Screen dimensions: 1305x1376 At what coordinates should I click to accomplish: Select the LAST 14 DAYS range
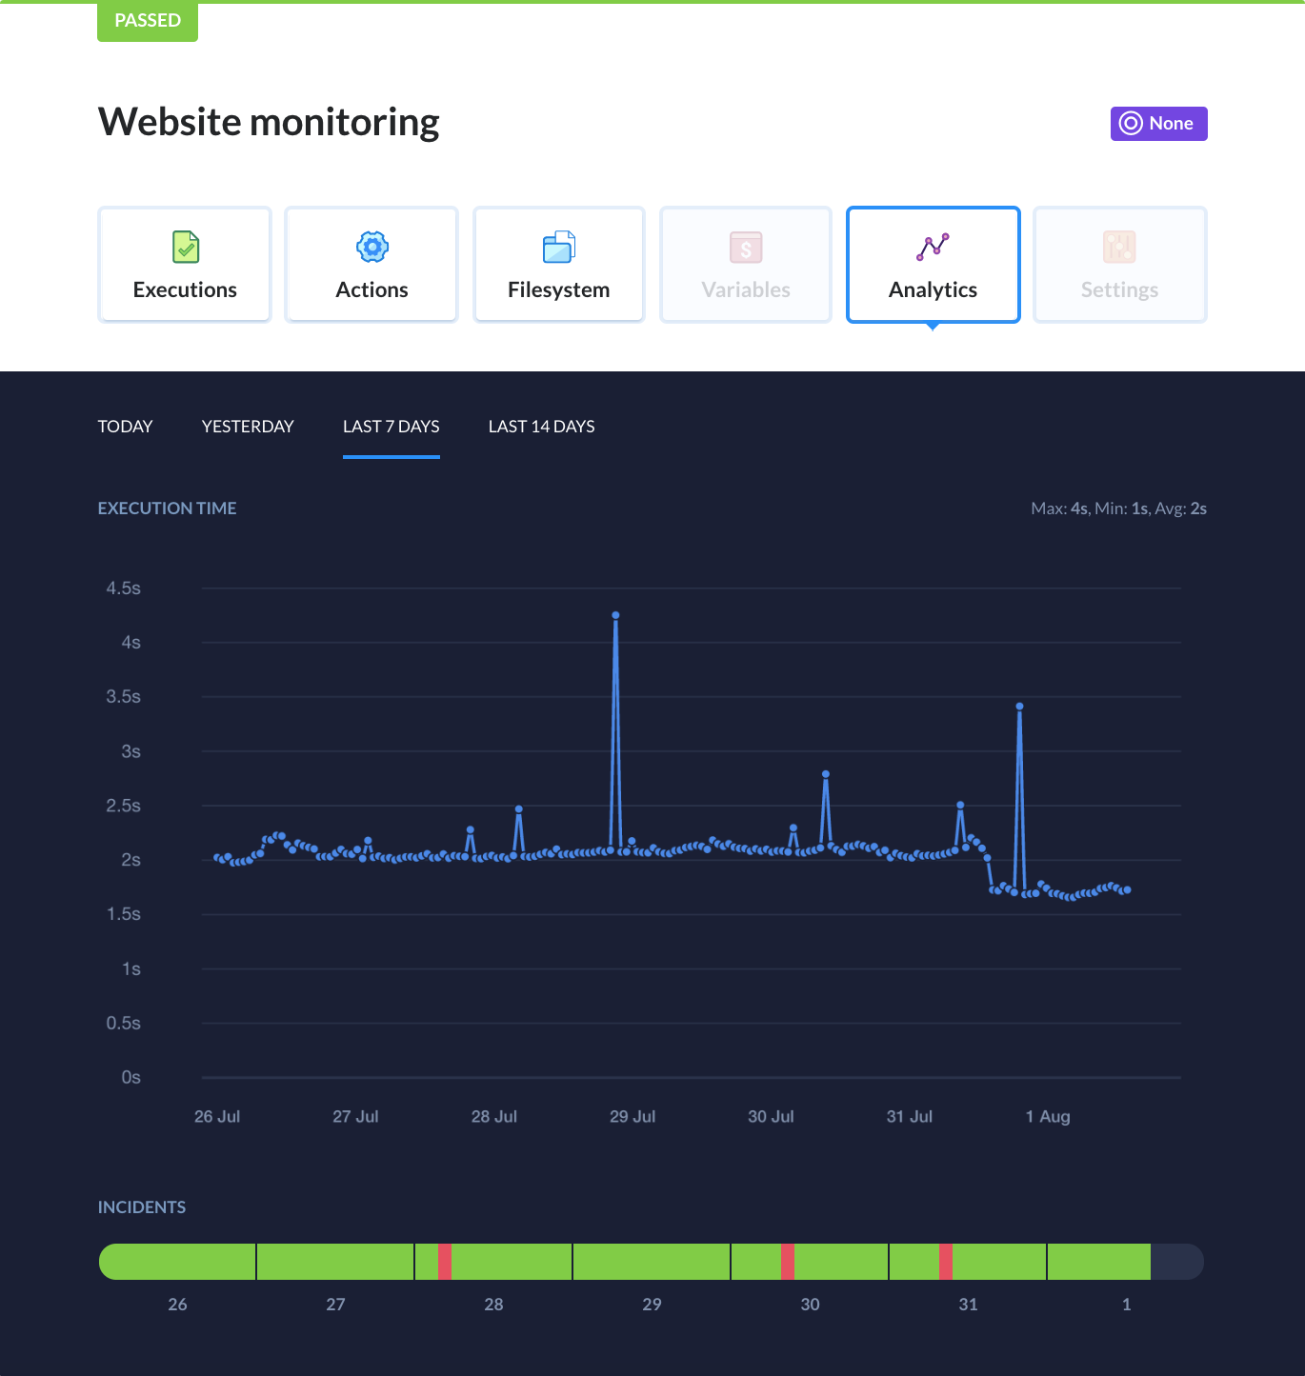tap(541, 427)
